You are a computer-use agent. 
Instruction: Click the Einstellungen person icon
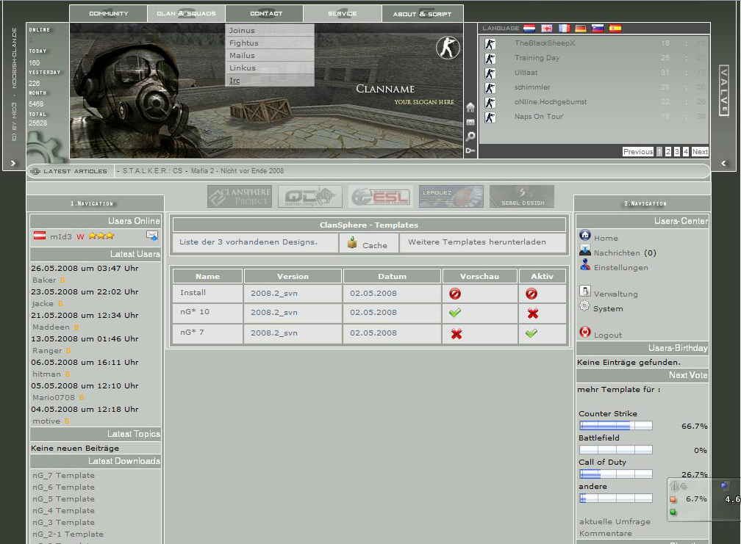[x=585, y=264]
